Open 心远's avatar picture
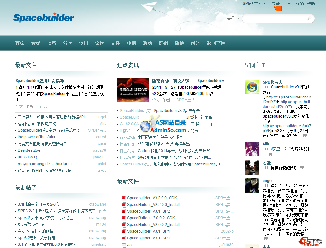This screenshot has width=326, height=248. pos(252,168)
